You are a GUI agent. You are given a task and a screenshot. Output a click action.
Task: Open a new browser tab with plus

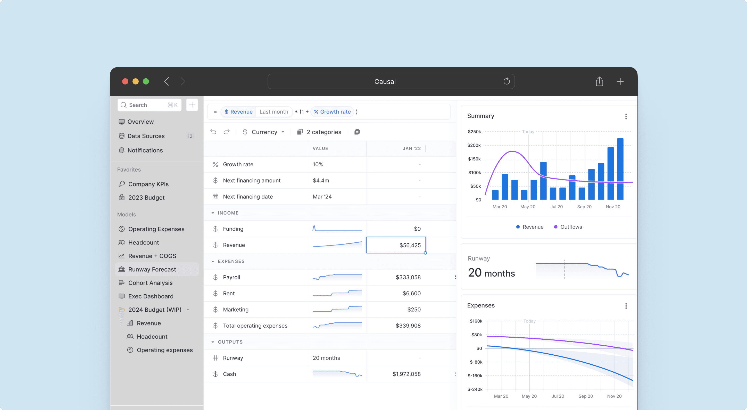tap(620, 81)
